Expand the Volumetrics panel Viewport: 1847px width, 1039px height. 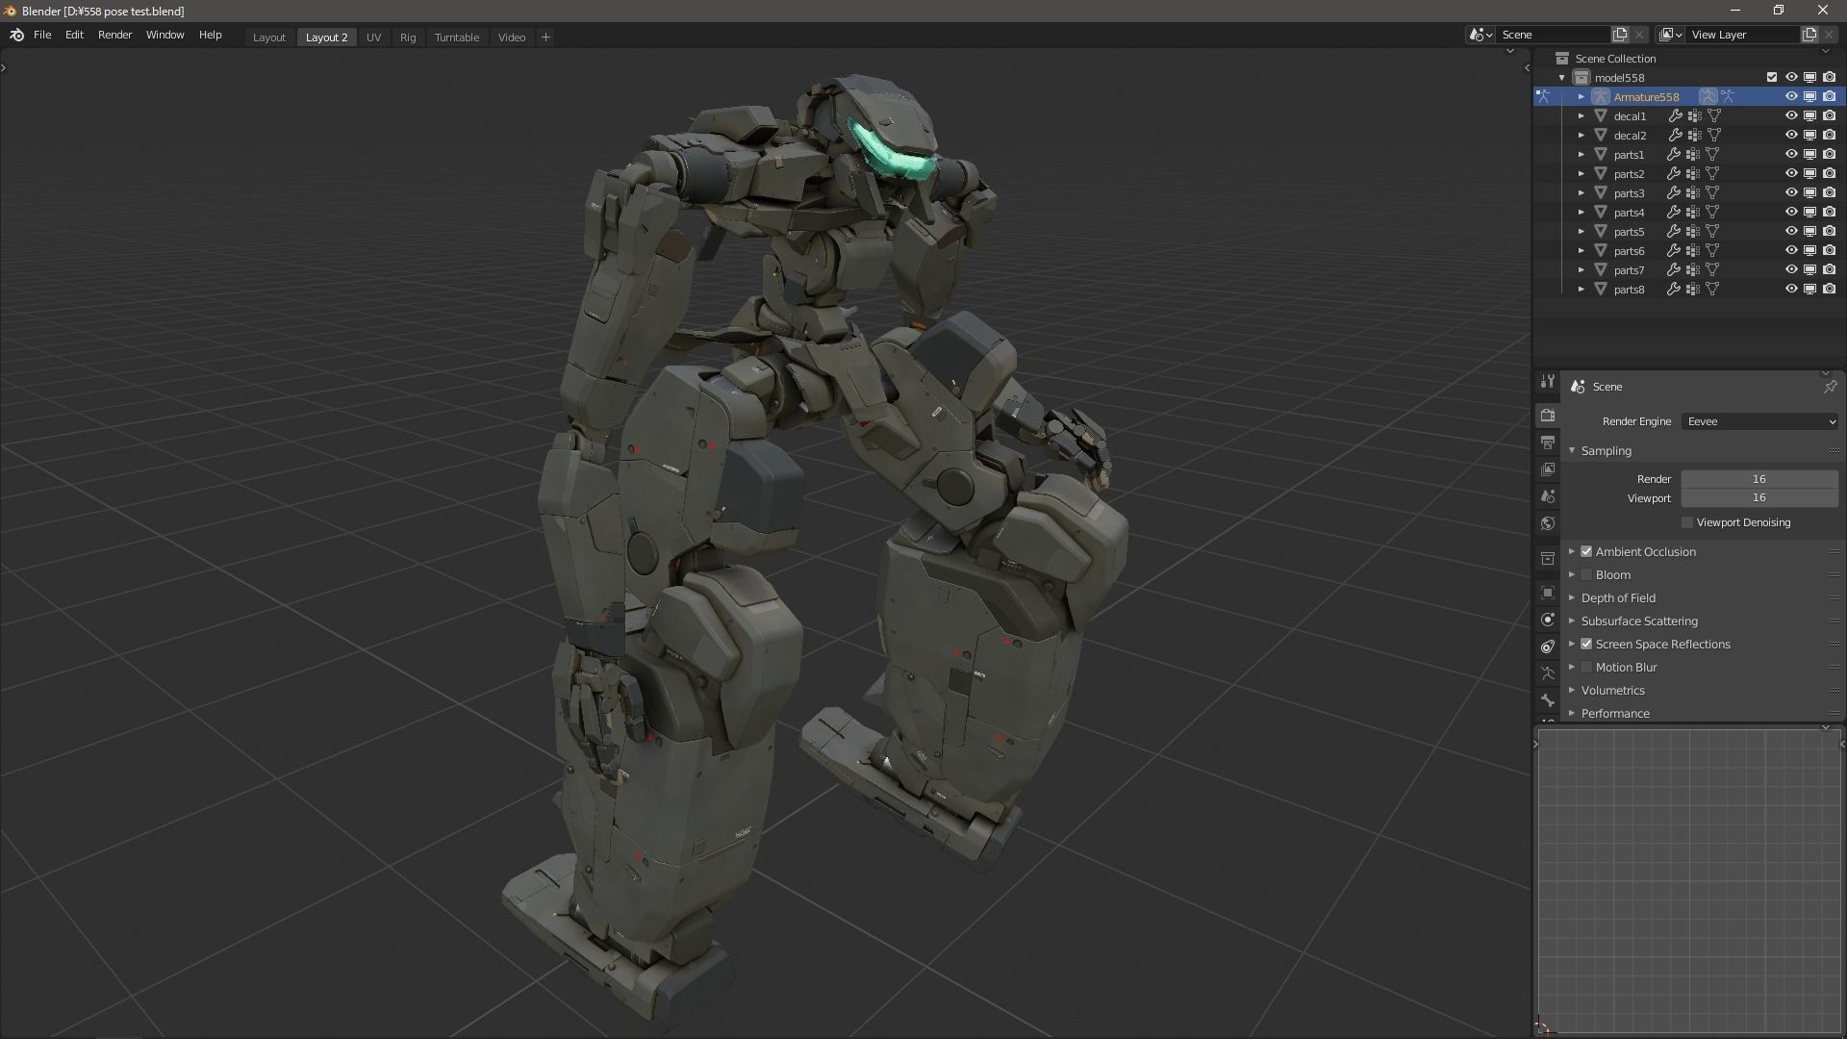point(1572,690)
